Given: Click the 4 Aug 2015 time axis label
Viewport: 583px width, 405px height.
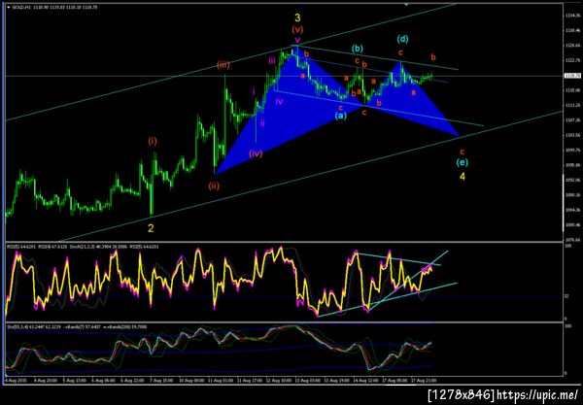Looking at the screenshot, I should click(x=15, y=381).
